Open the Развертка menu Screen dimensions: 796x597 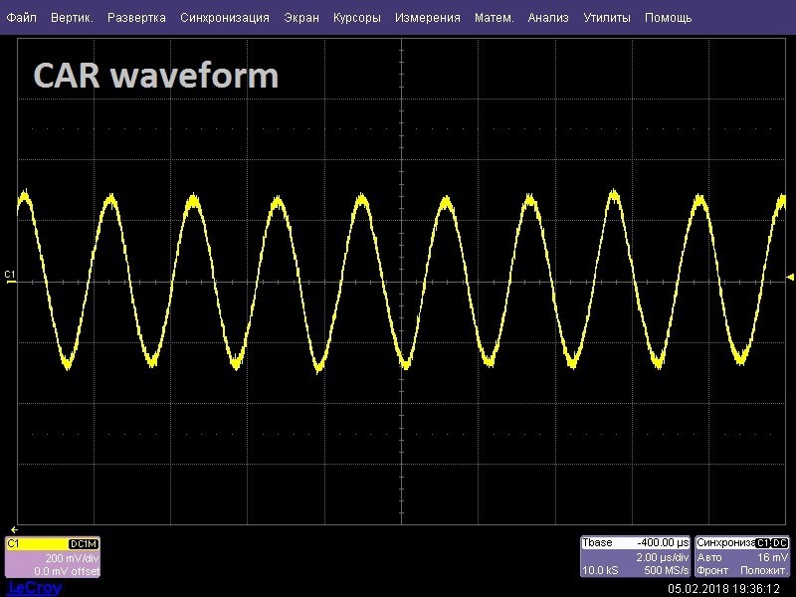pyautogui.click(x=136, y=18)
